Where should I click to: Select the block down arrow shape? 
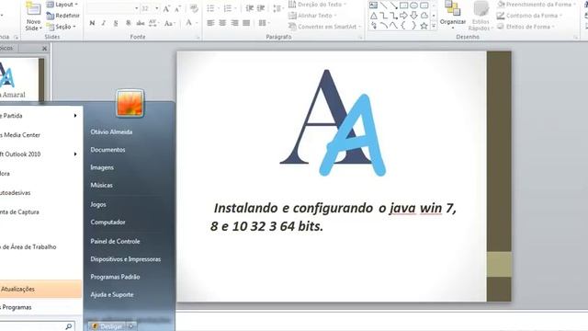(413, 16)
